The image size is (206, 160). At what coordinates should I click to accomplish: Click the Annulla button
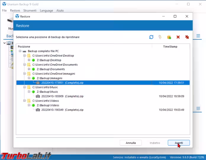point(131,143)
